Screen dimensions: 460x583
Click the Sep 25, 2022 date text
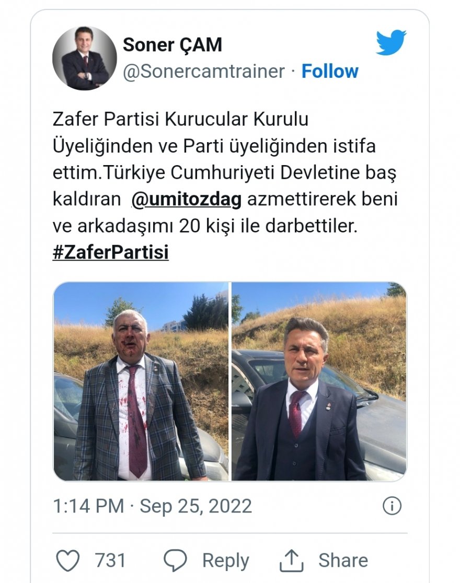[195, 506]
